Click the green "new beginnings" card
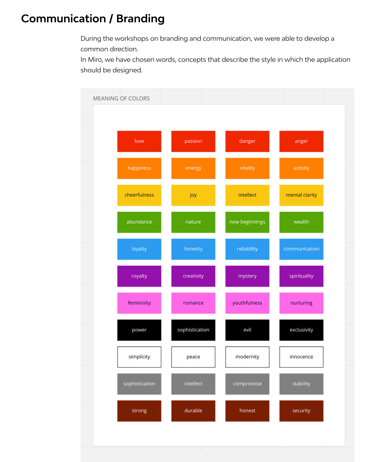 247,222
